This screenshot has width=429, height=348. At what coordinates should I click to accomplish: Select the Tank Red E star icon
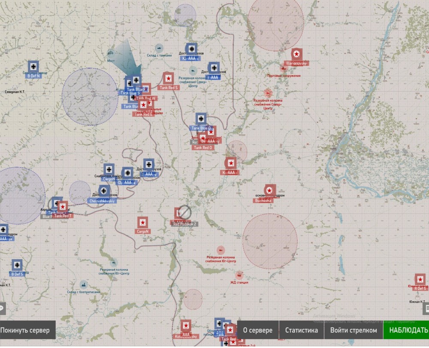(143, 105)
